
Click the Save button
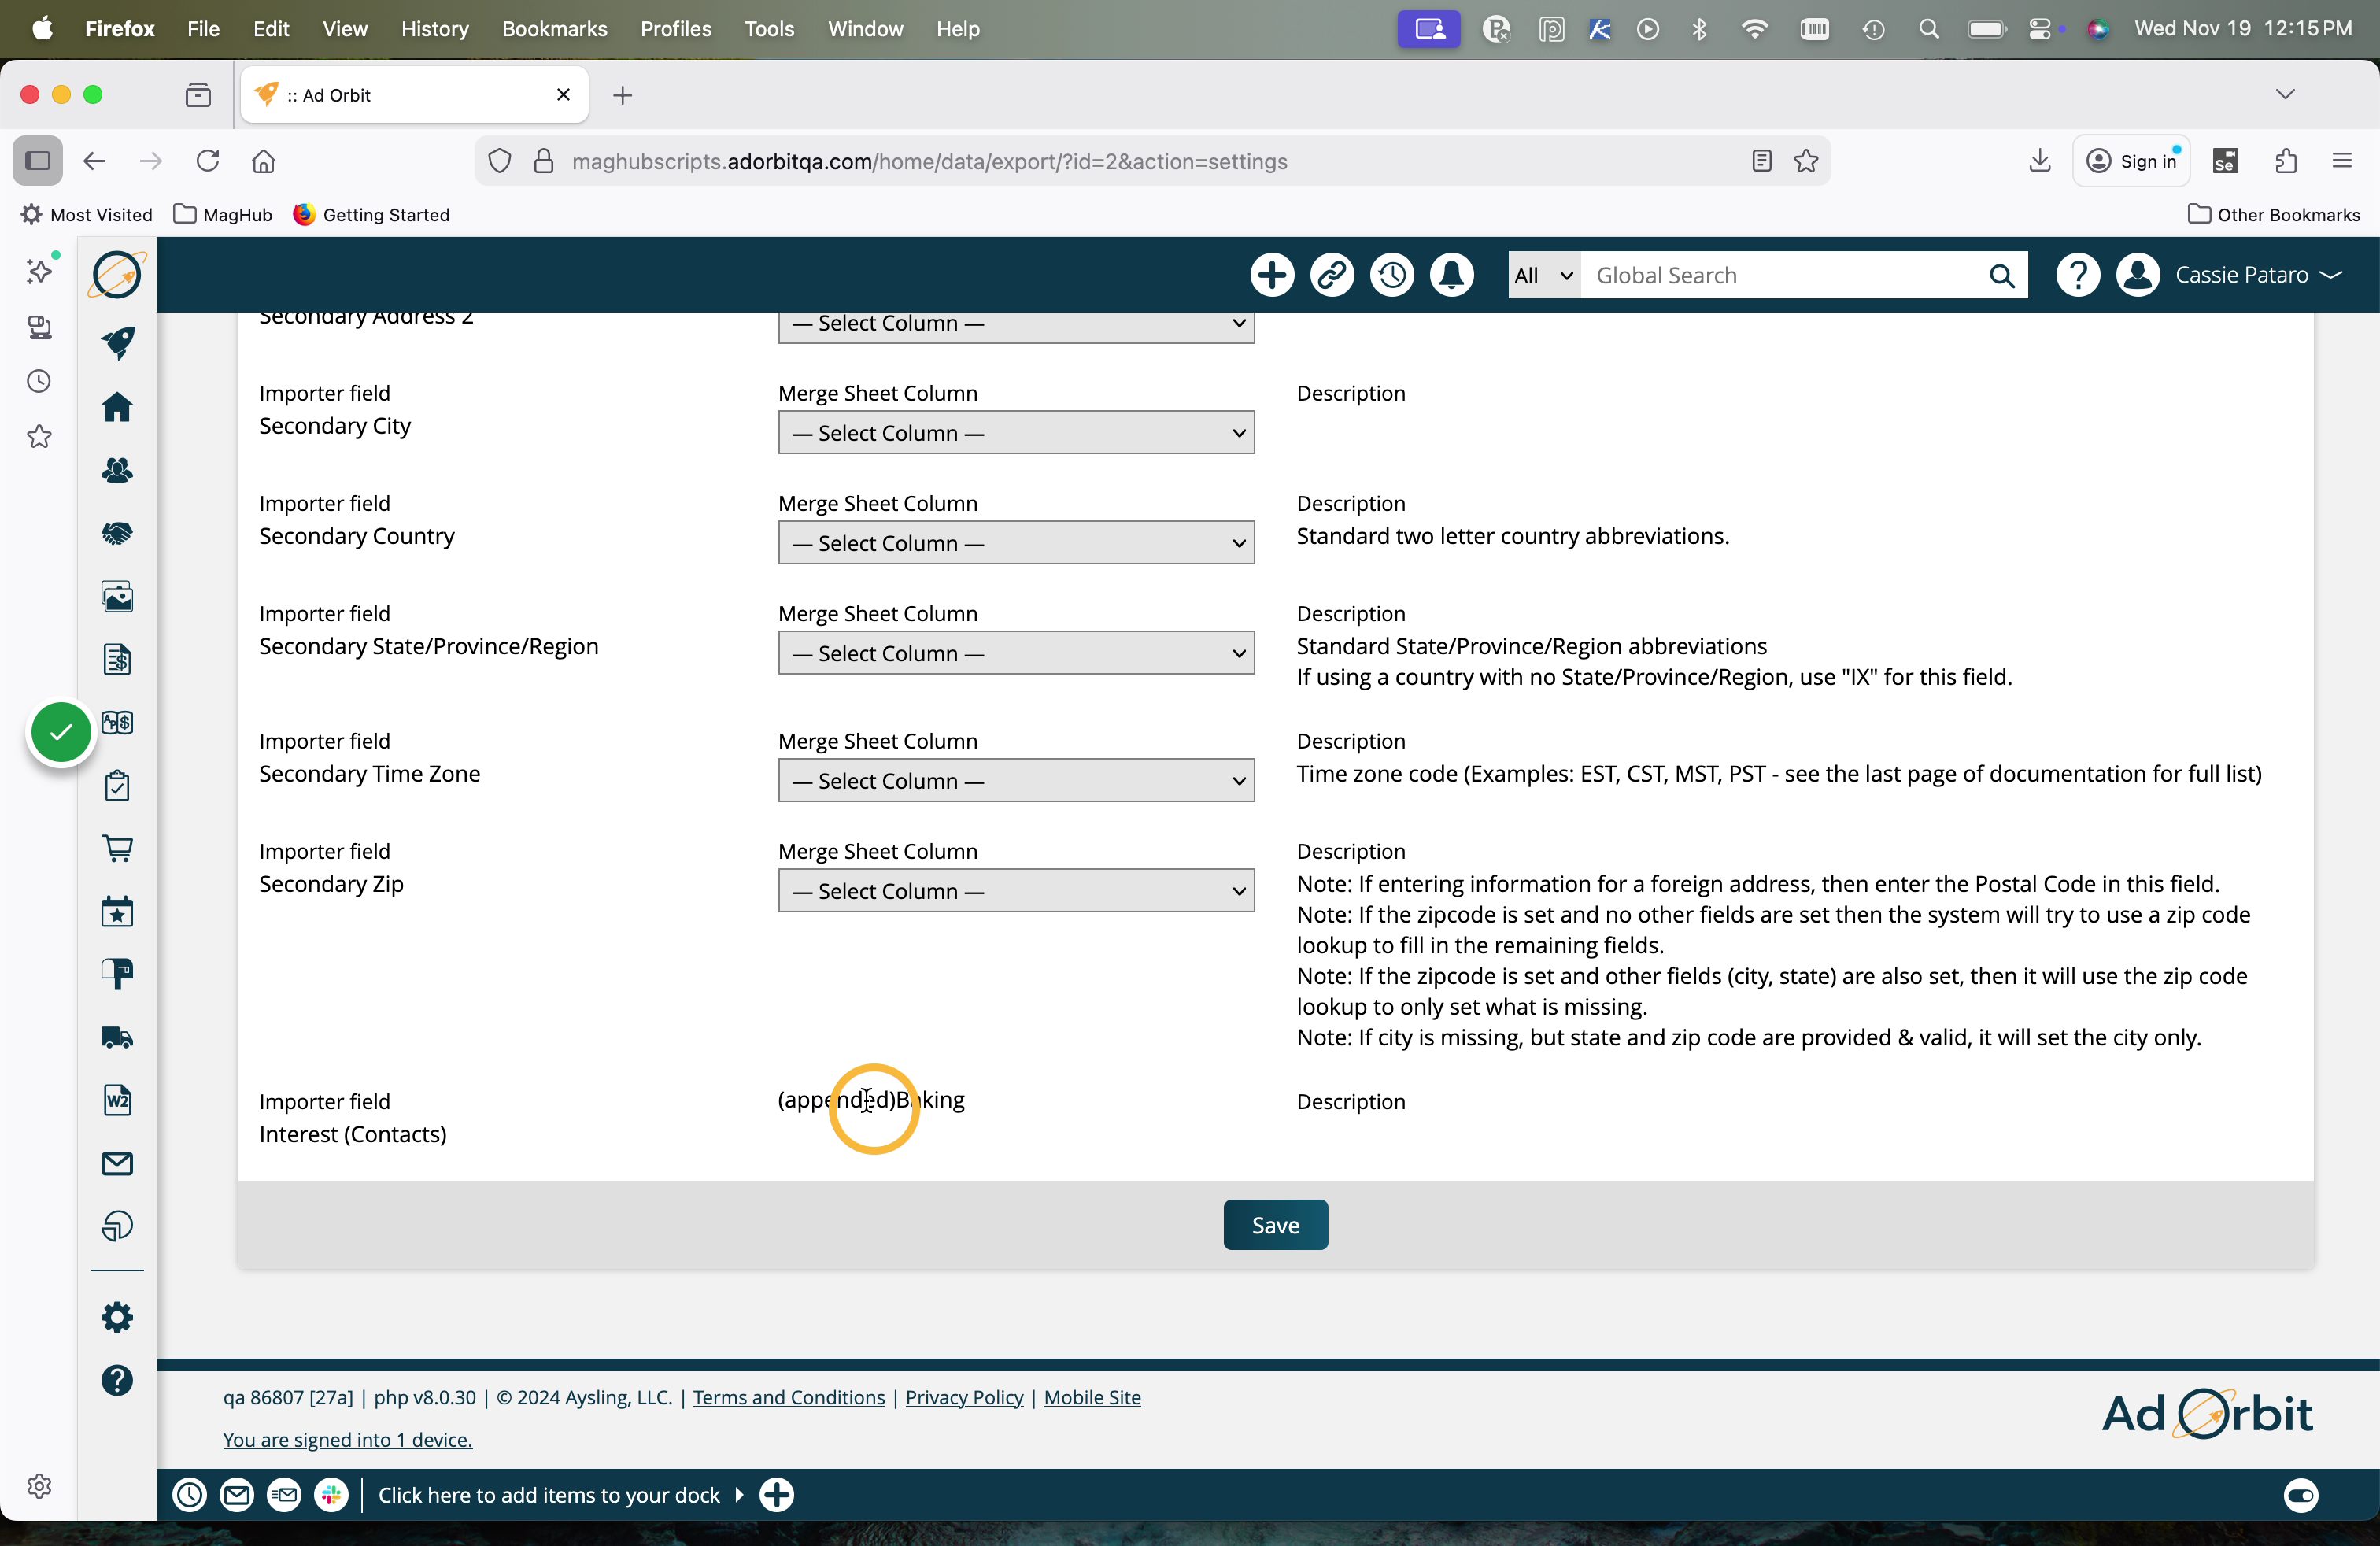tap(1275, 1225)
